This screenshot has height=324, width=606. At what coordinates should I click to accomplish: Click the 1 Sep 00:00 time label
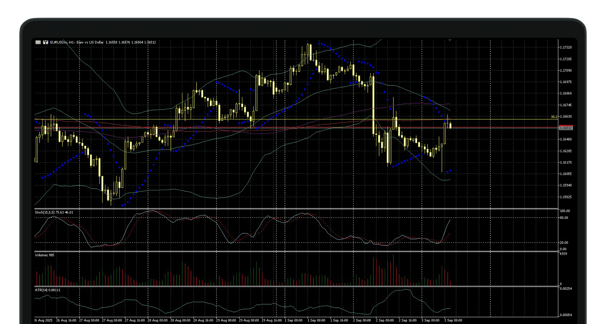(293, 320)
